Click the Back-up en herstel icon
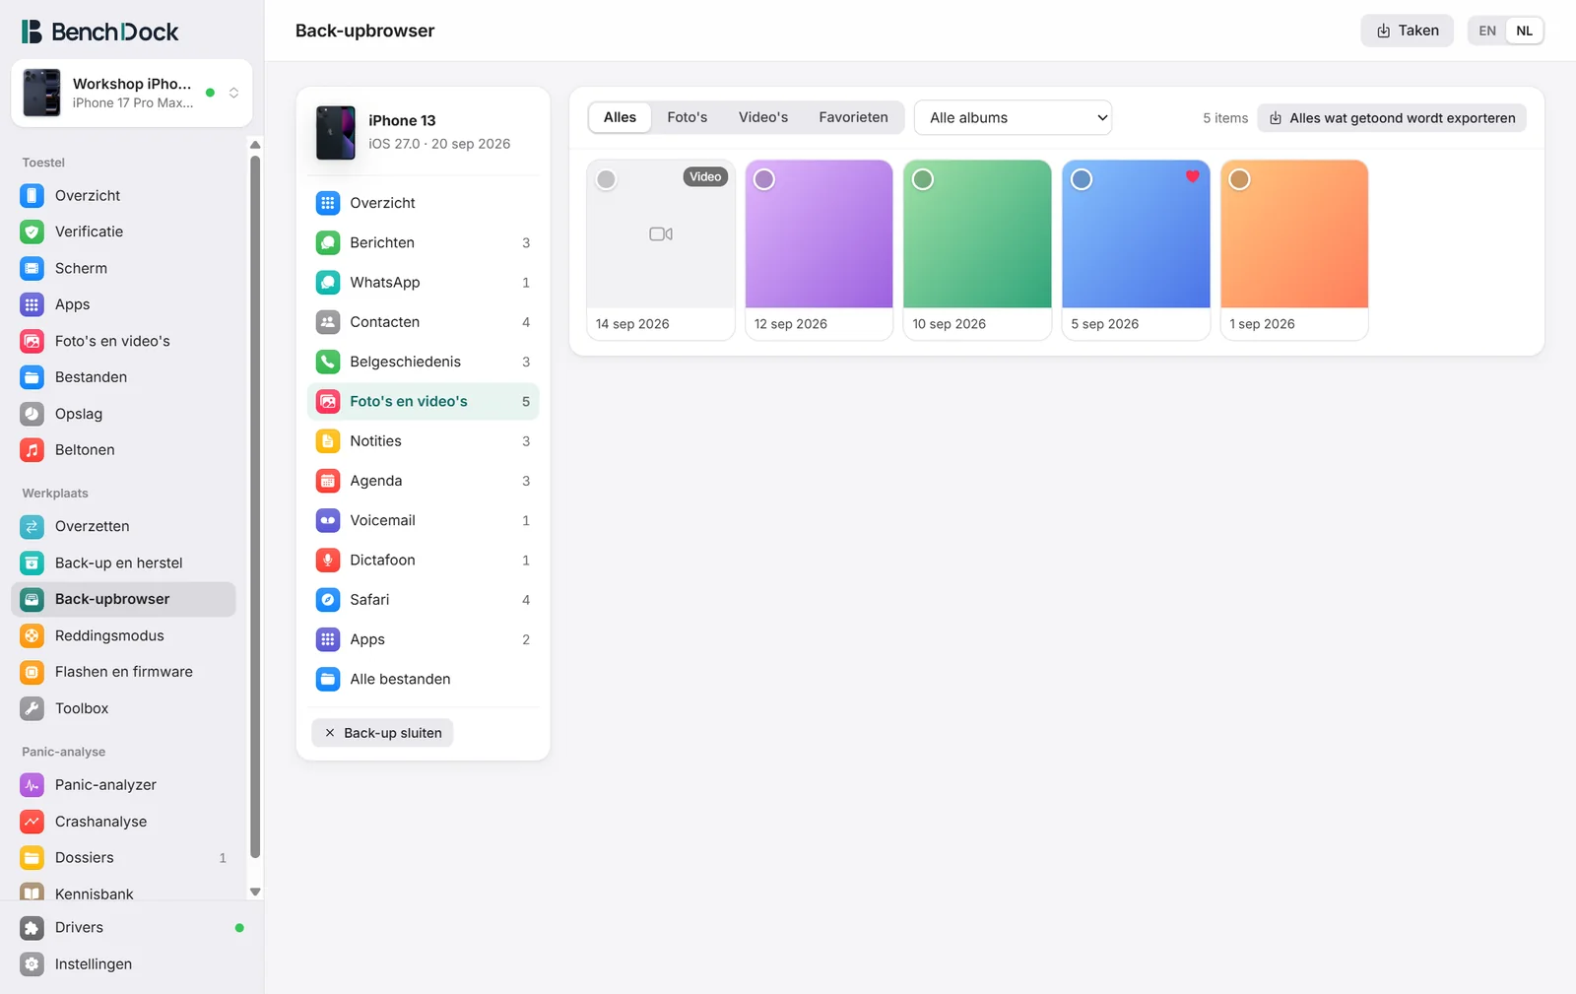The width and height of the screenshot is (1576, 994). (33, 563)
